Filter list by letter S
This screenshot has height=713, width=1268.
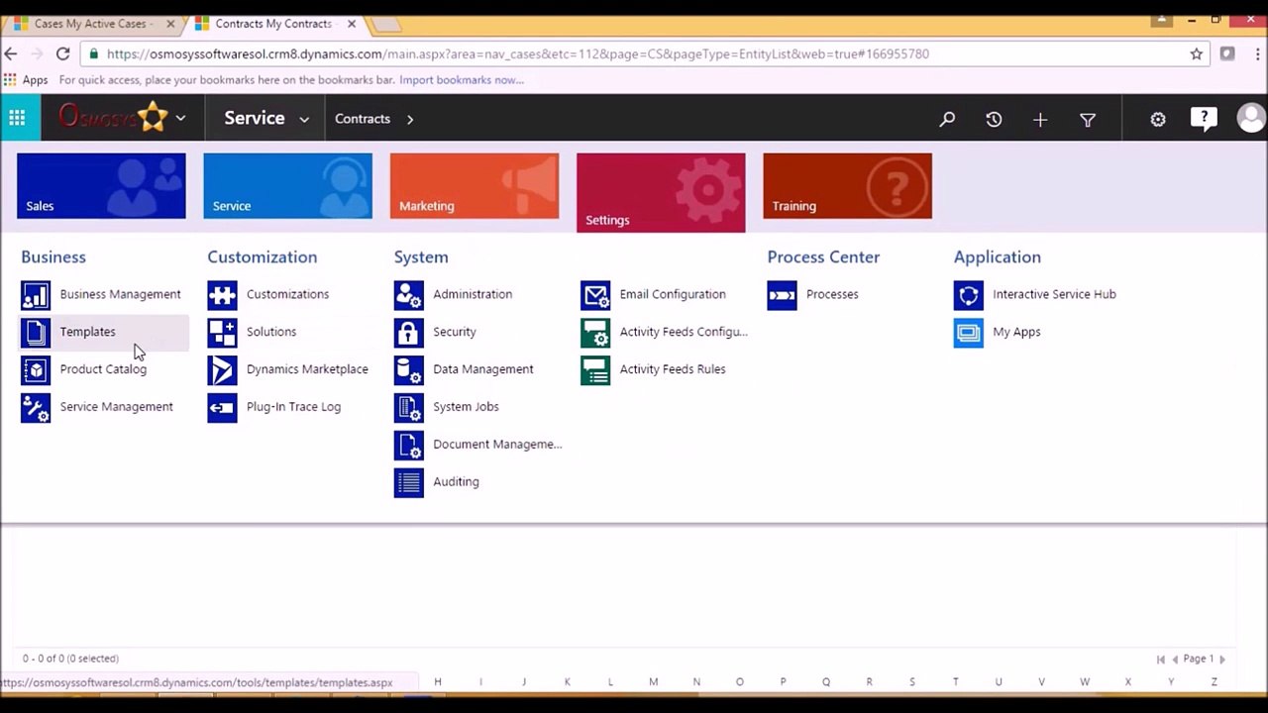click(x=912, y=682)
